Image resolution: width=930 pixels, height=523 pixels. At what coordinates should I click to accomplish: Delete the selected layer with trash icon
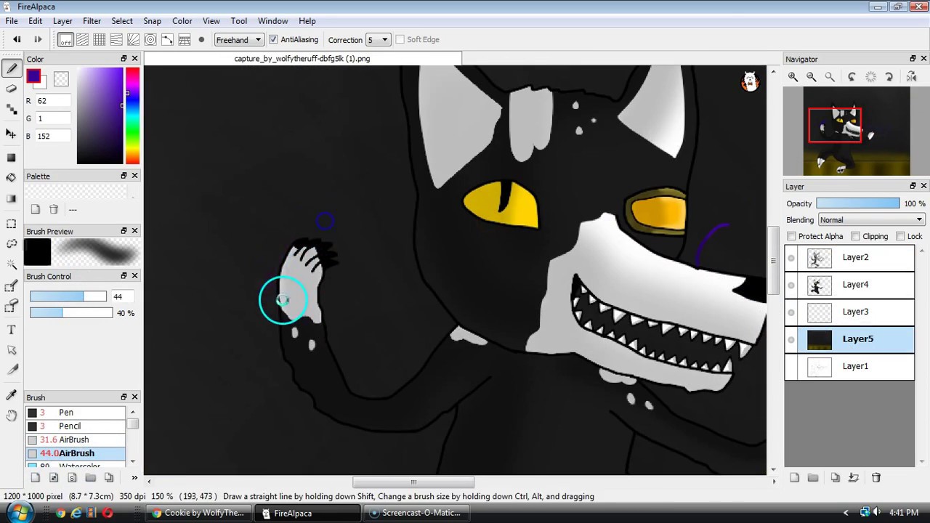point(876,477)
